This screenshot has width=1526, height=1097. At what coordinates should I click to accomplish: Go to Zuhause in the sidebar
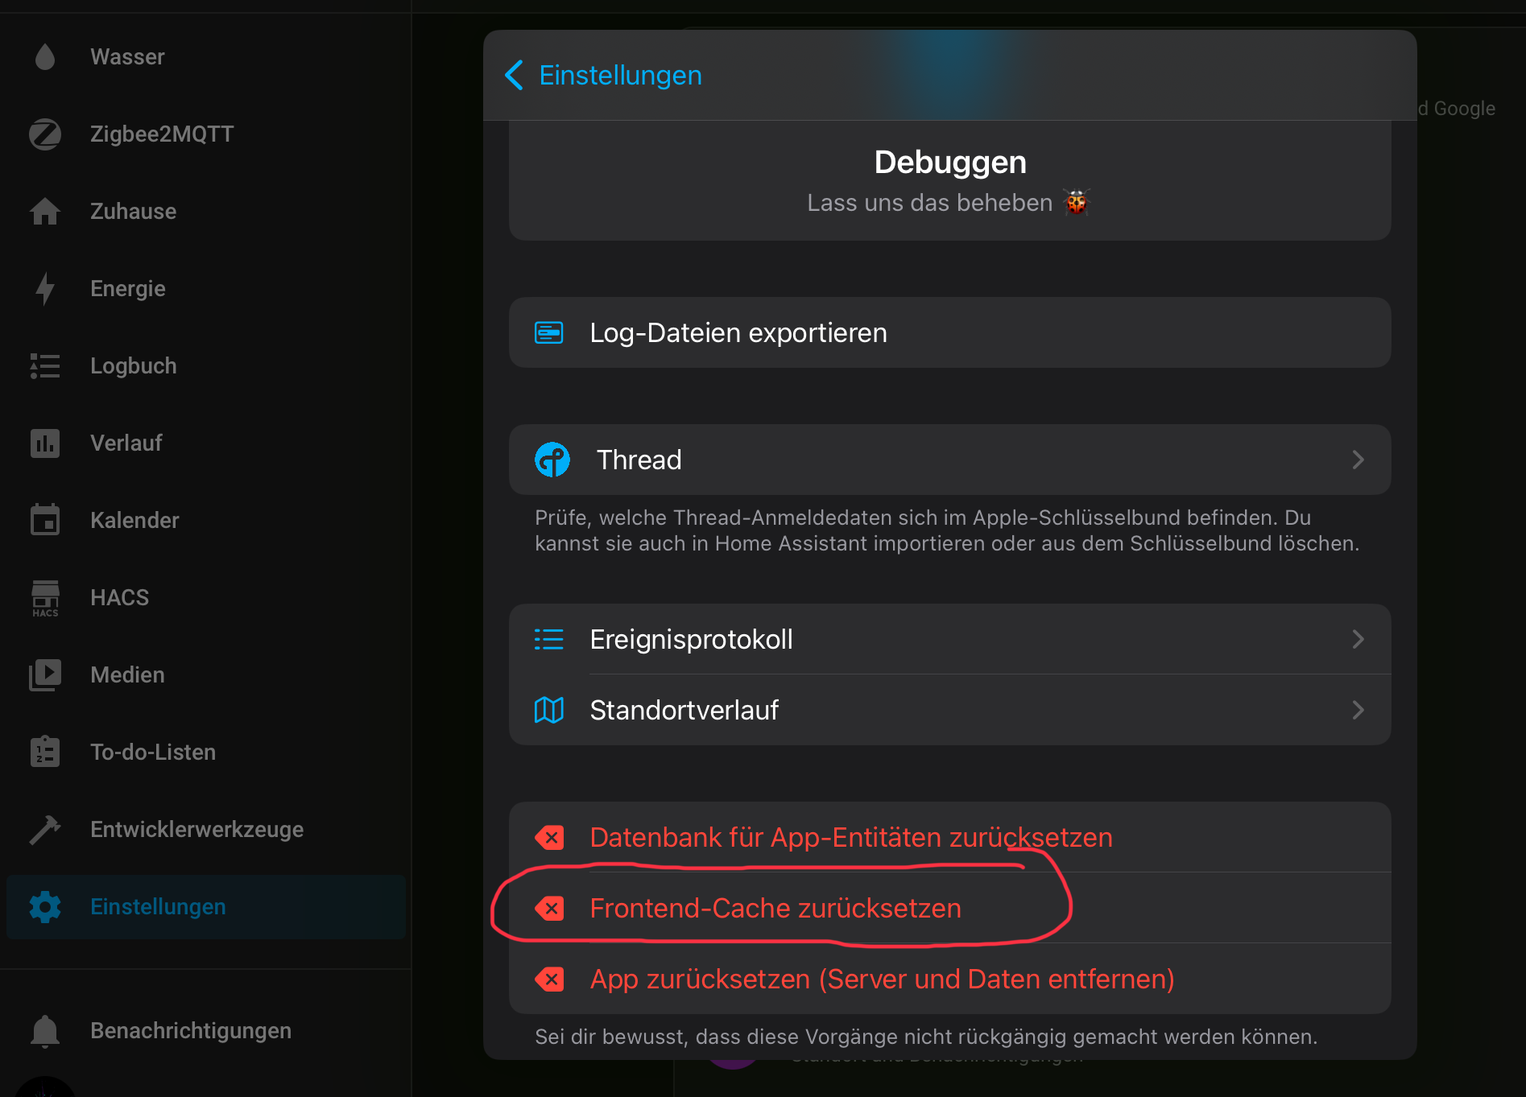pos(205,212)
